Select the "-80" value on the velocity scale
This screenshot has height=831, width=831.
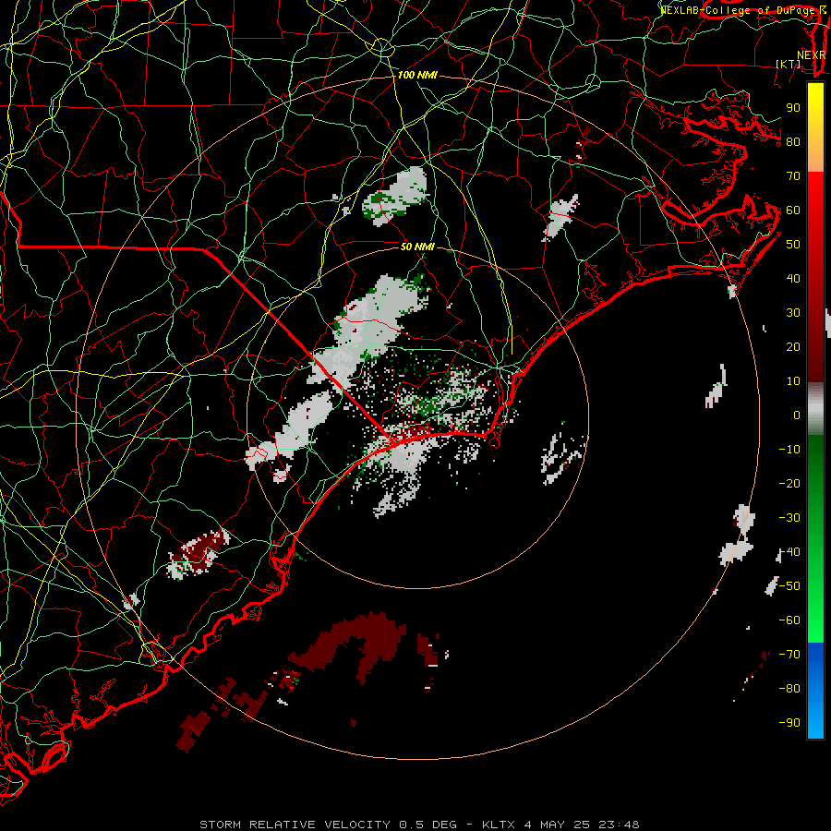(789, 689)
